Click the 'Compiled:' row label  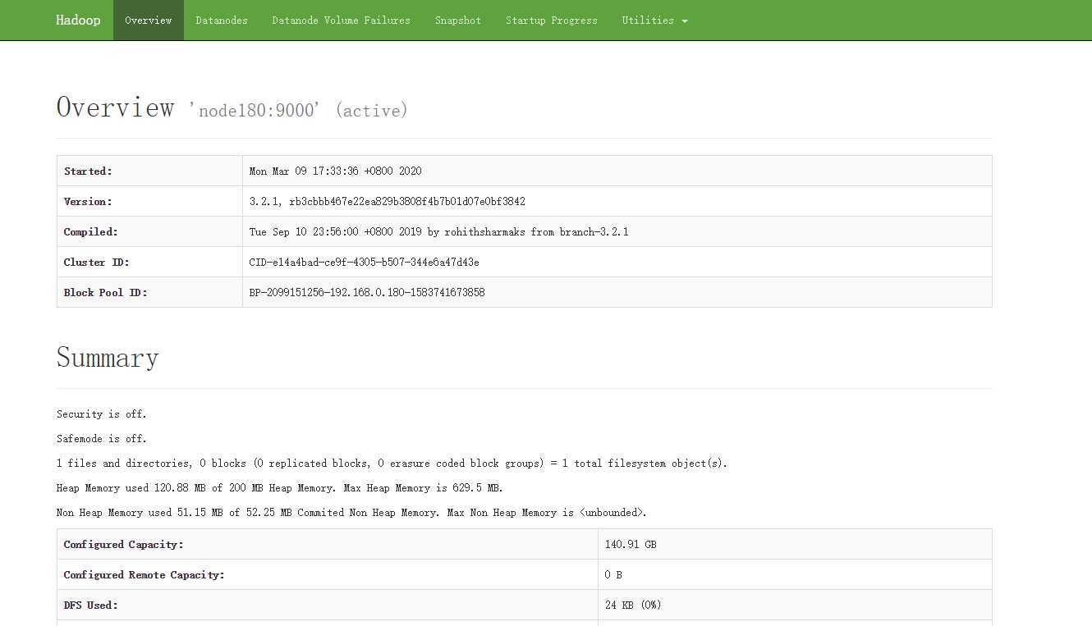[x=91, y=231]
